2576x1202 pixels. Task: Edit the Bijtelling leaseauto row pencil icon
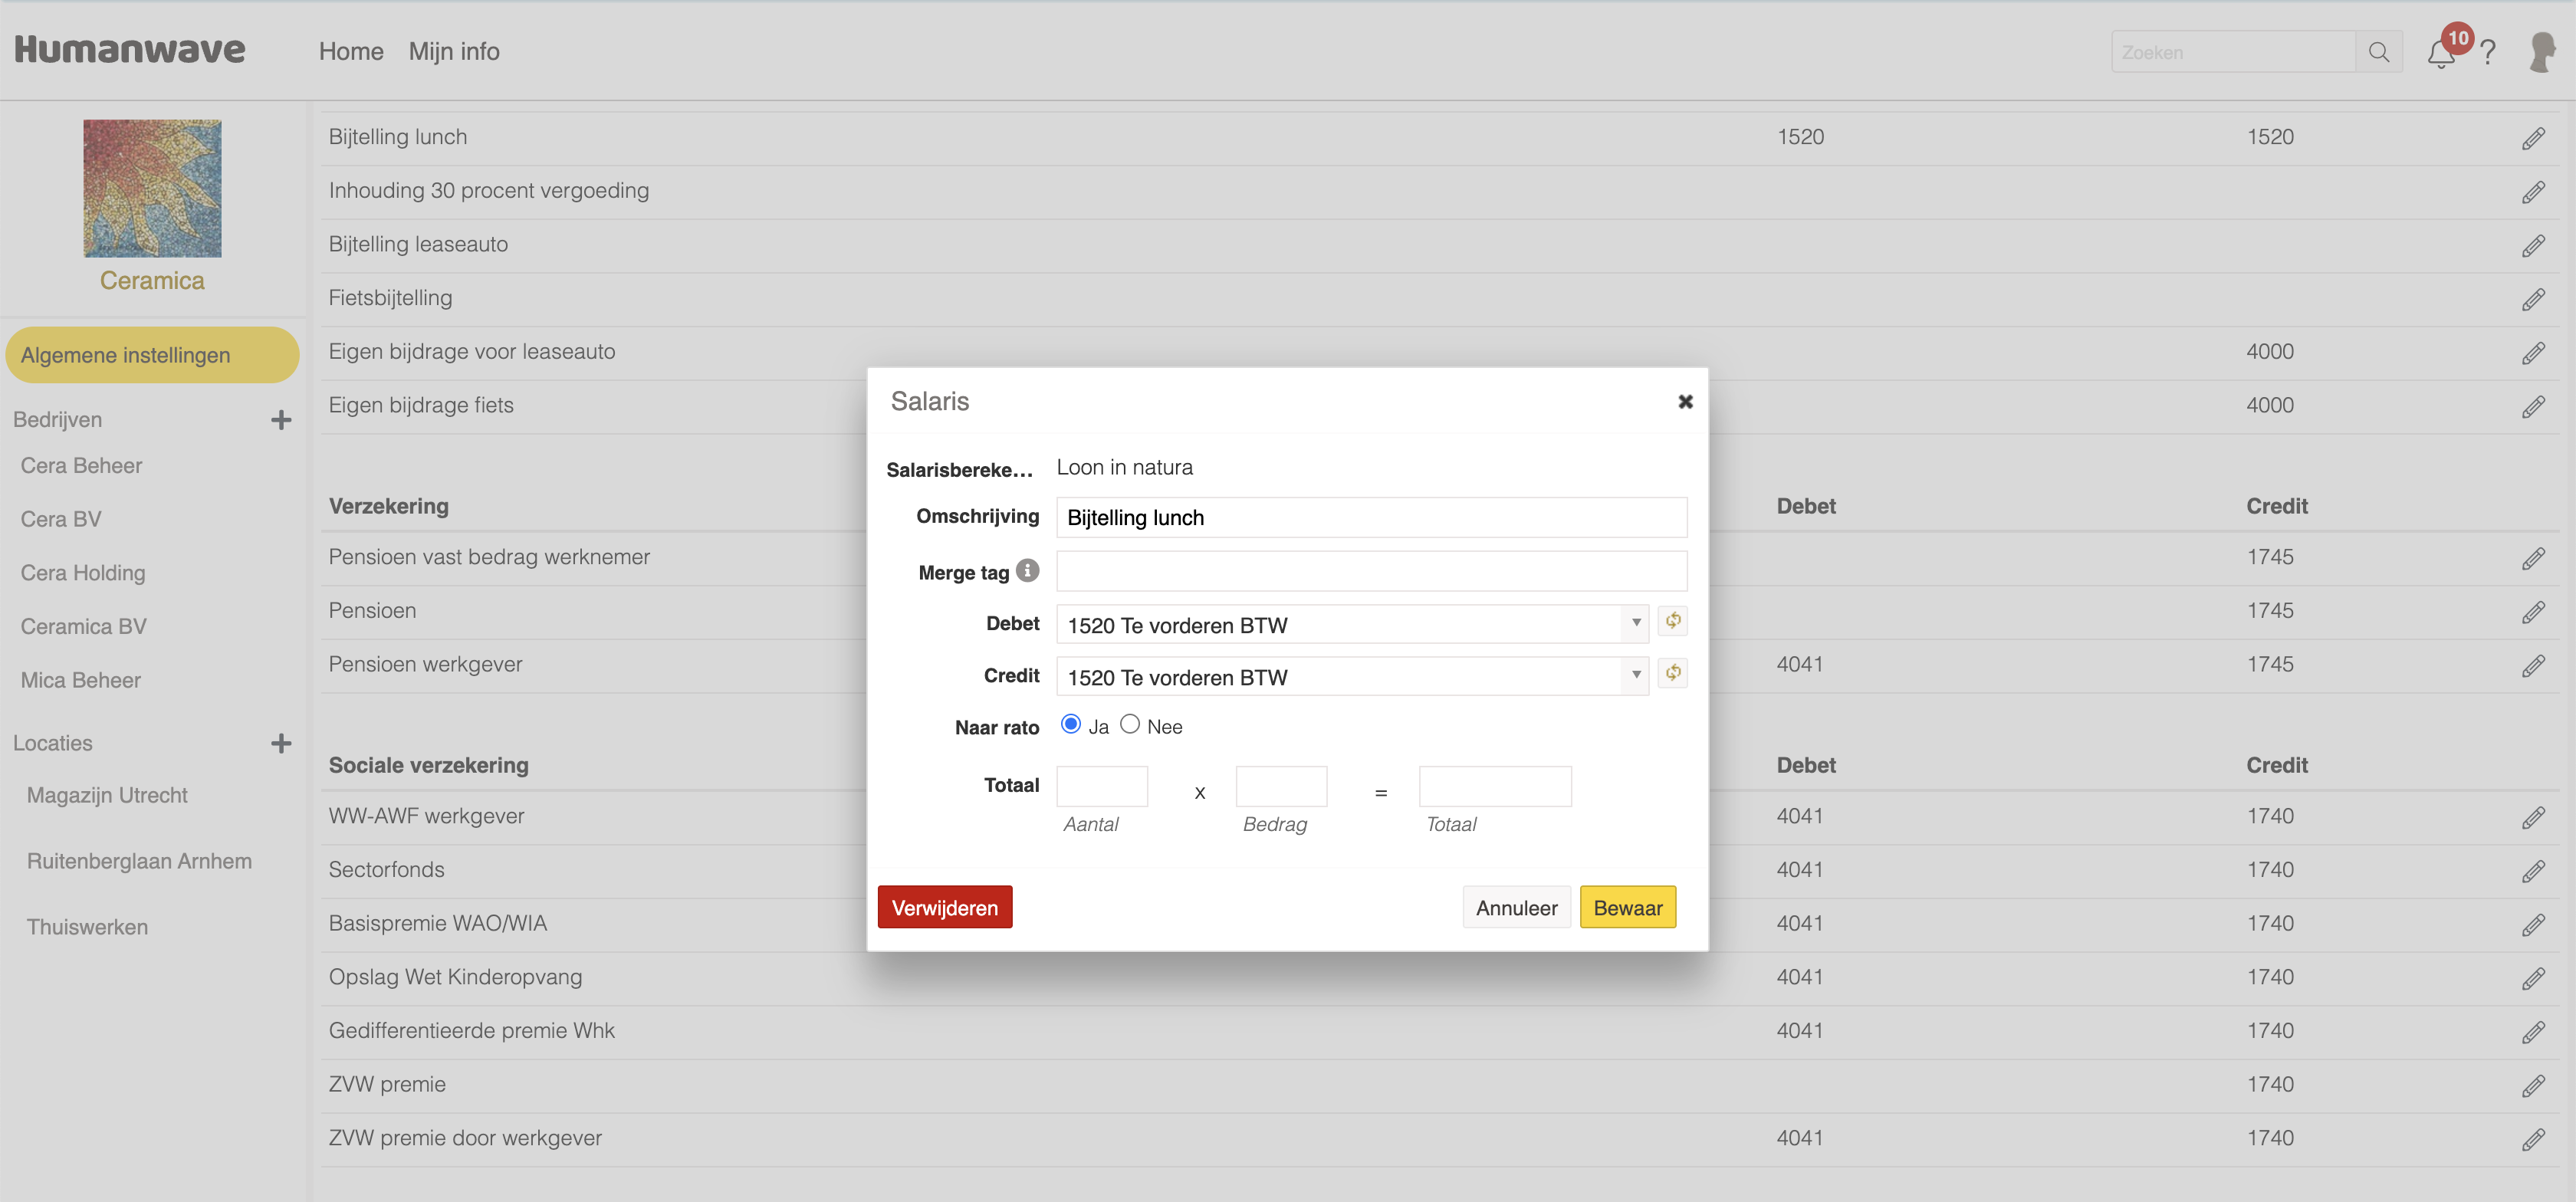click(2532, 245)
